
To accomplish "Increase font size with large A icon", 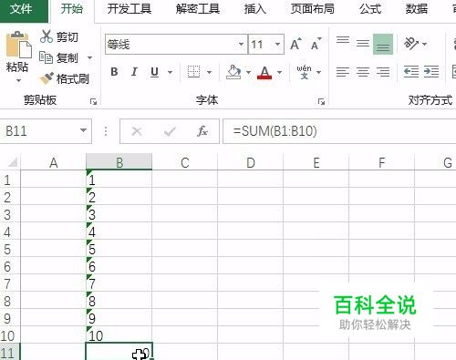I will click(x=295, y=44).
